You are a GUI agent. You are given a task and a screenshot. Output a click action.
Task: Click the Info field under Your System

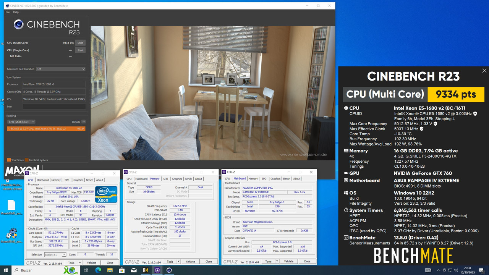point(53,107)
